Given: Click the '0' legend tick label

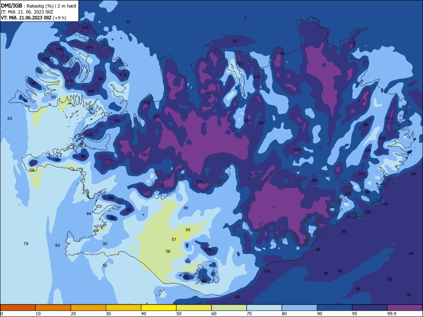Looking at the screenshot, I should coord(2,314).
